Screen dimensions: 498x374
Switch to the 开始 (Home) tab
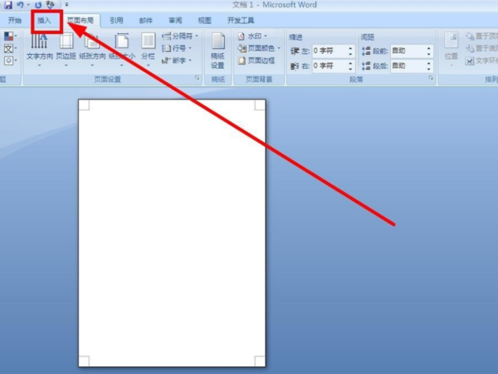click(x=15, y=20)
